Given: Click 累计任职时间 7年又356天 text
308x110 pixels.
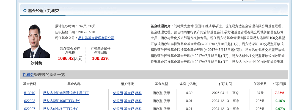Looking at the screenshot, I should coord(75,26).
